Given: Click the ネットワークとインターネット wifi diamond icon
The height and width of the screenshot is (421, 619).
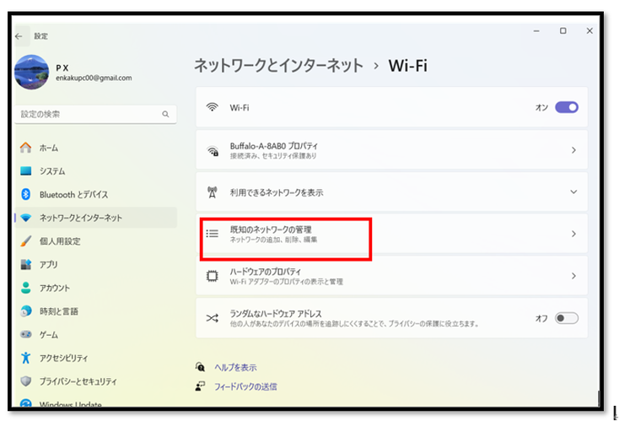Looking at the screenshot, I should (x=25, y=218).
